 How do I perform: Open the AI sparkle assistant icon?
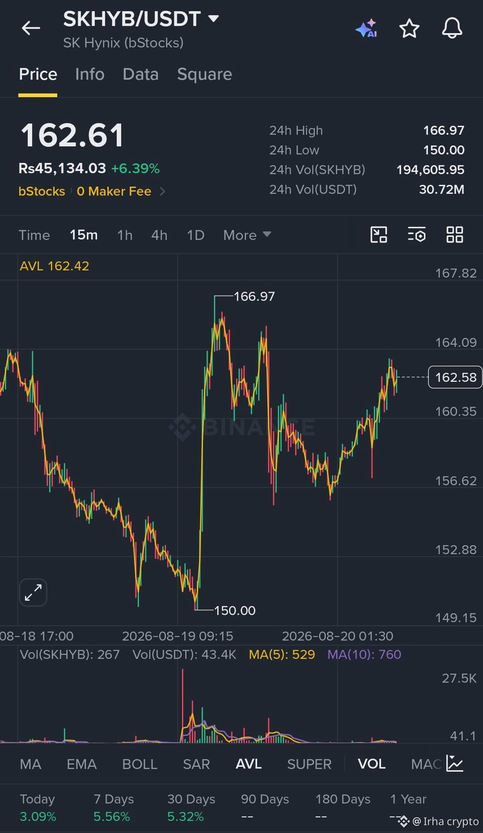[366, 28]
